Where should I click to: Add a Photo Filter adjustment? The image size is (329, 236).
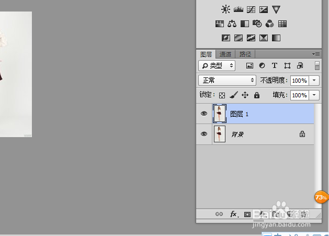(x=257, y=24)
